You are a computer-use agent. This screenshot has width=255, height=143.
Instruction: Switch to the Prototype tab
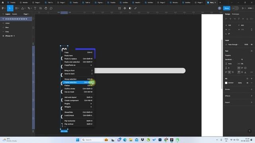click(235, 14)
